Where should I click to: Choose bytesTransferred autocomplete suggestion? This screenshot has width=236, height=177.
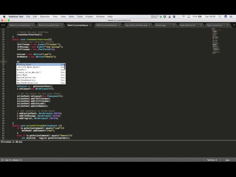tap(40, 78)
